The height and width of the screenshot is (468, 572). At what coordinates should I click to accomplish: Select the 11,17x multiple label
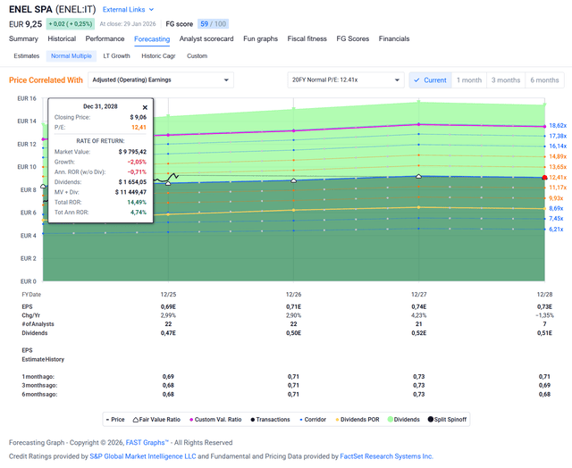558,188
